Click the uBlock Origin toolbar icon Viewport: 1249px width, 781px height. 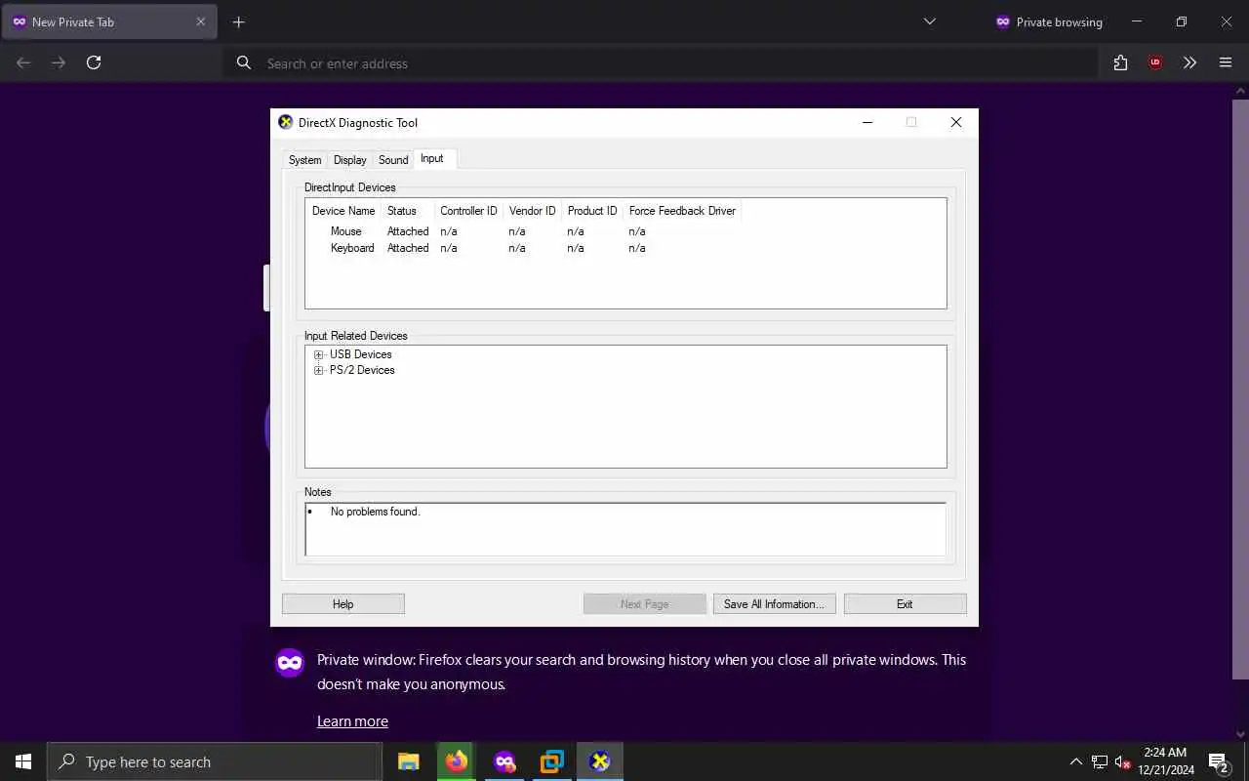point(1155,62)
